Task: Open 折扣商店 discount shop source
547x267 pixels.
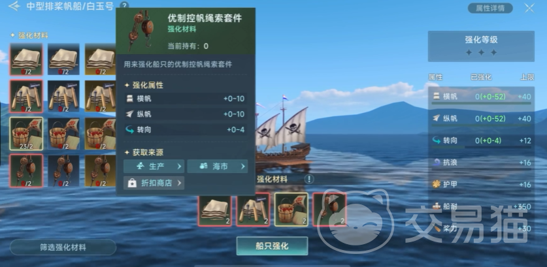Action: (154, 183)
